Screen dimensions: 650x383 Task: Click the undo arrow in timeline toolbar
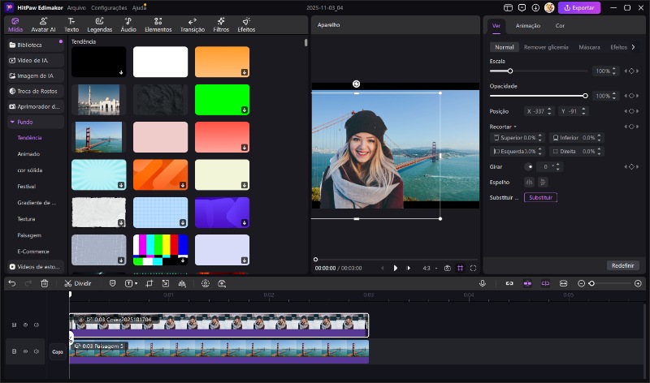click(11, 283)
